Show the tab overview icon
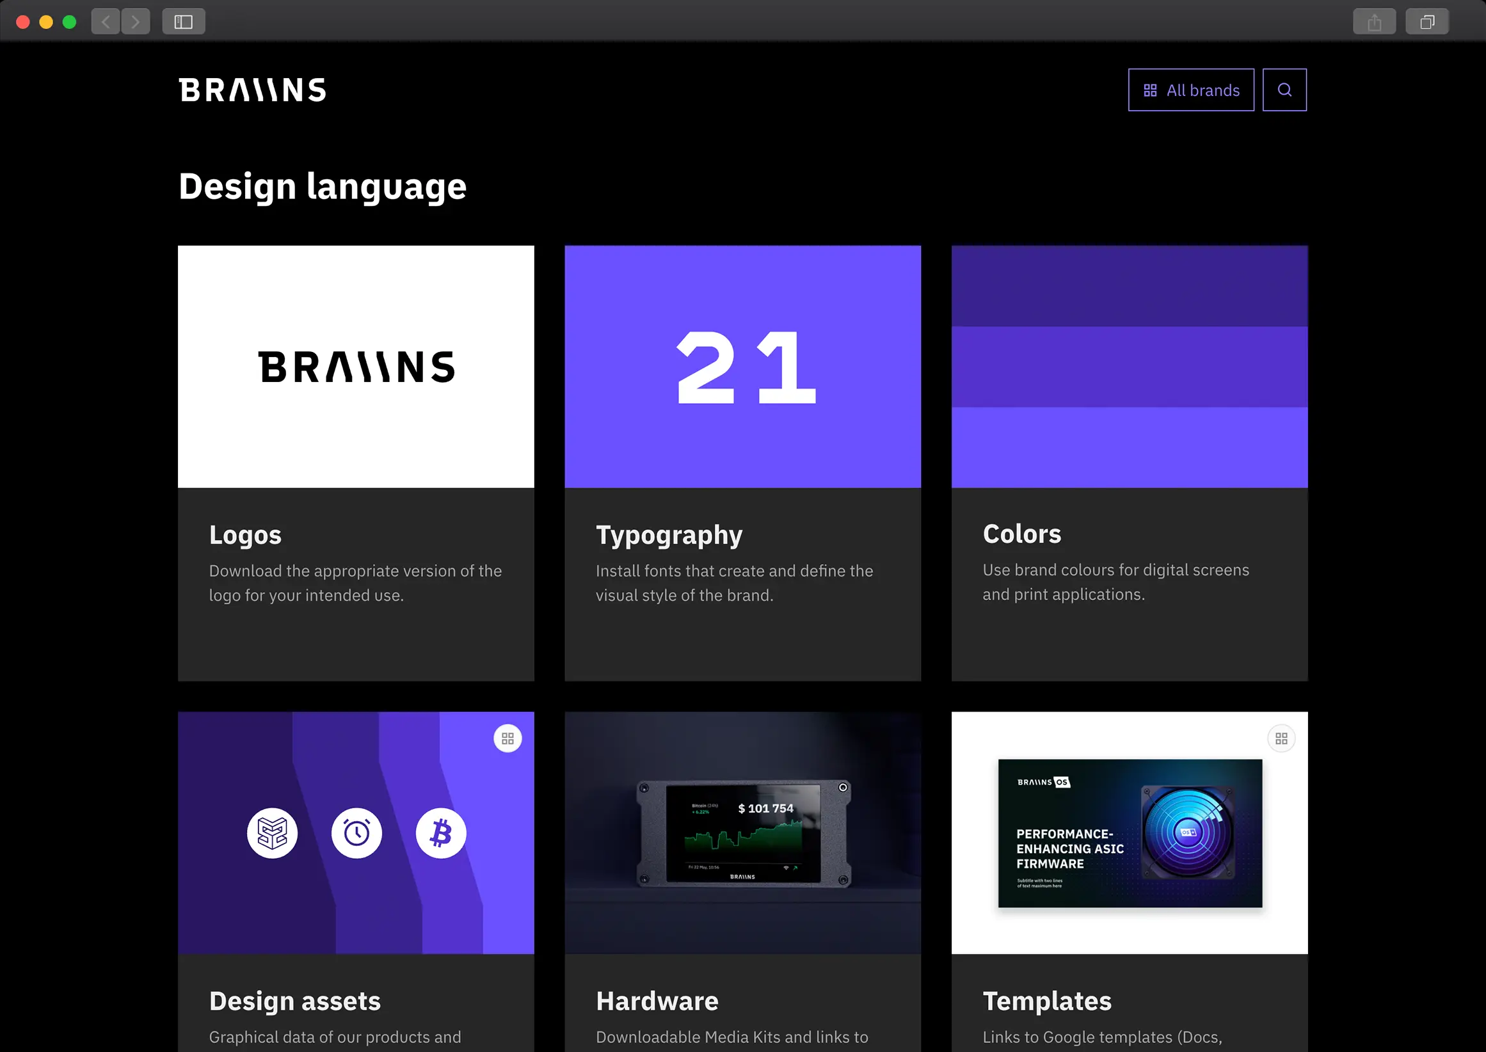Viewport: 1486px width, 1052px height. [1427, 22]
